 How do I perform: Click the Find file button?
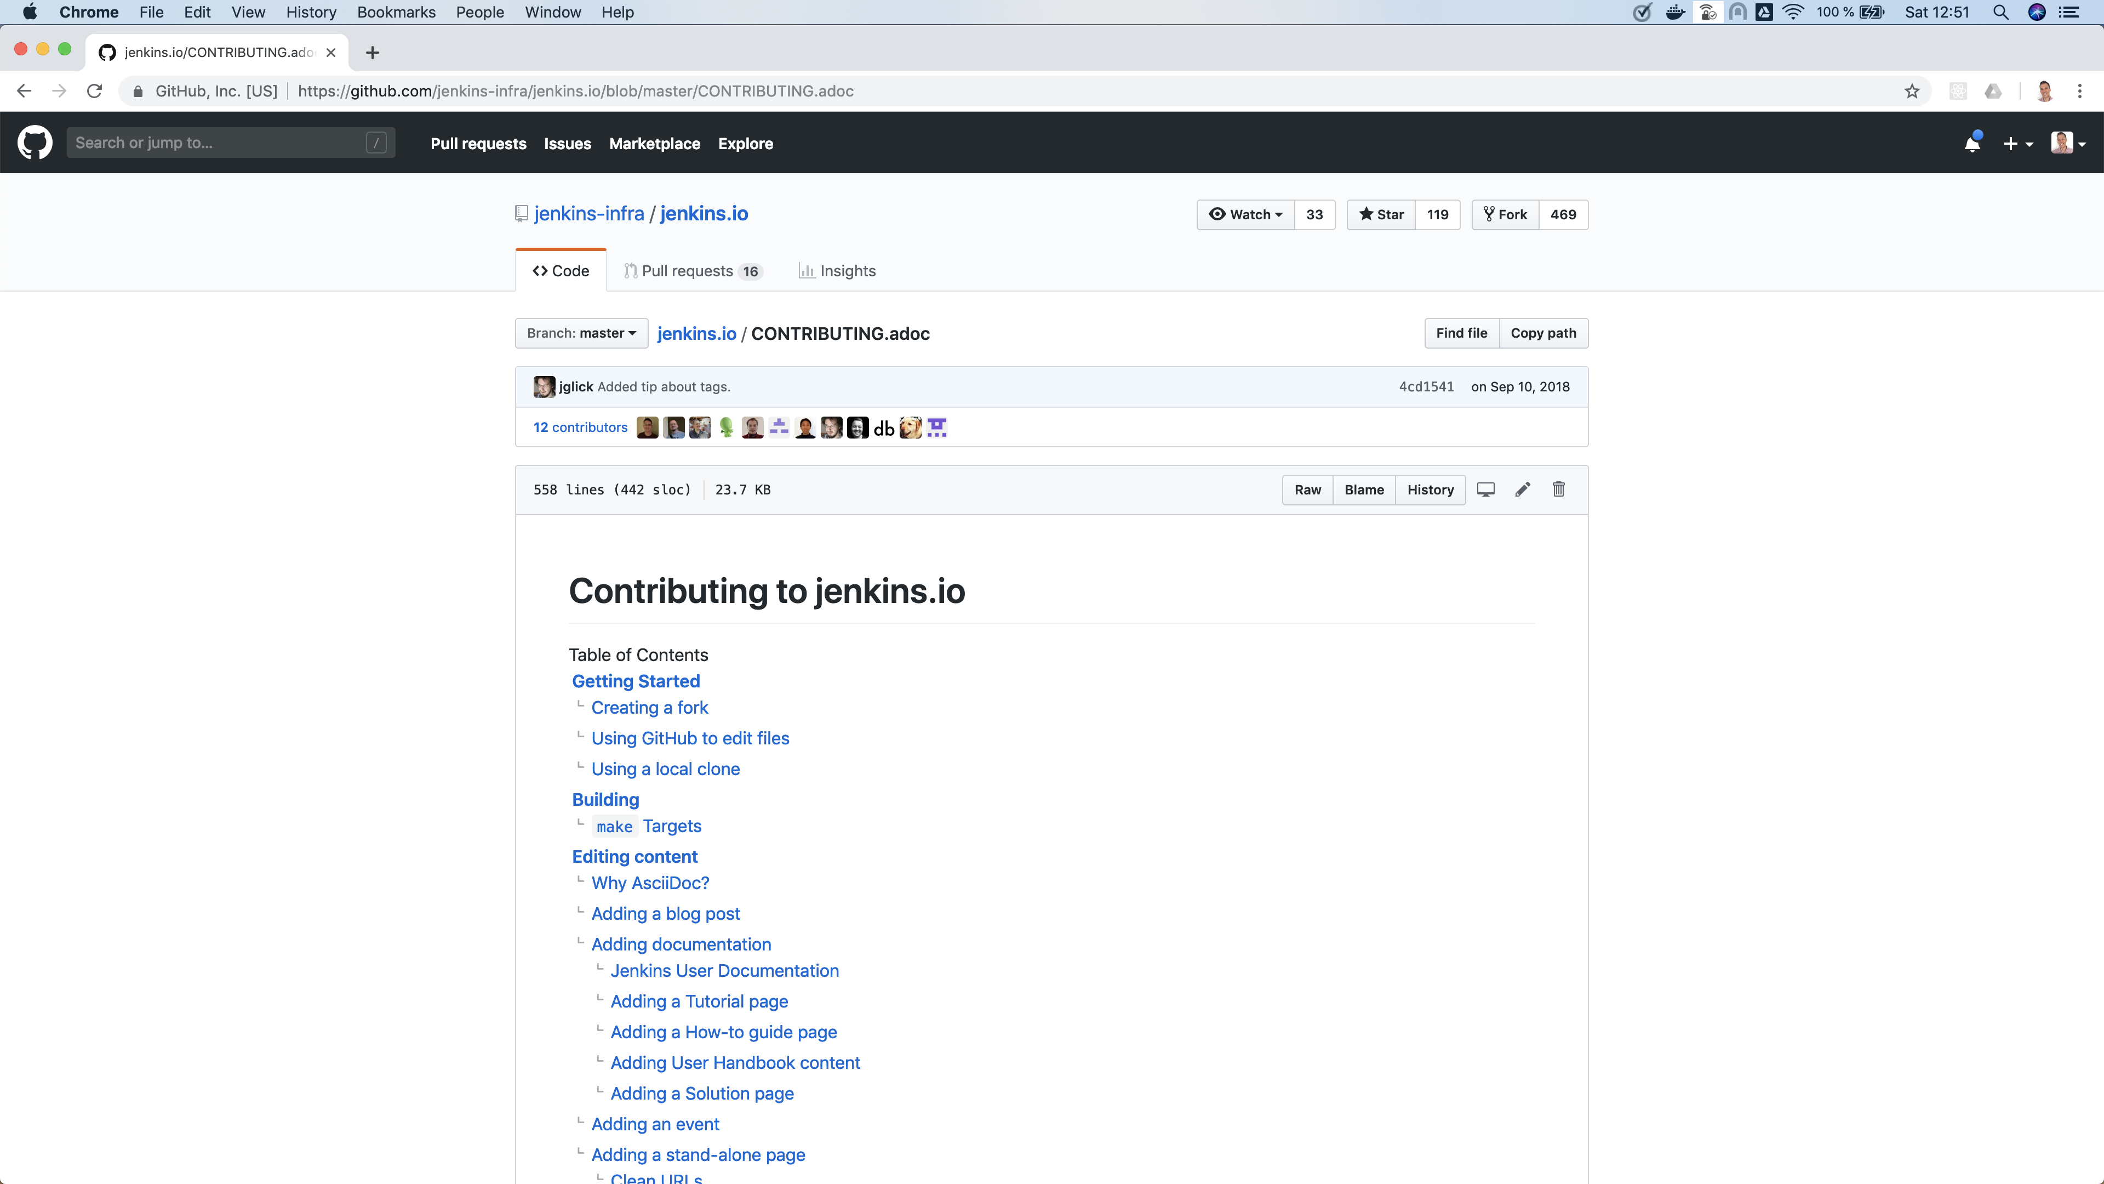(x=1462, y=333)
